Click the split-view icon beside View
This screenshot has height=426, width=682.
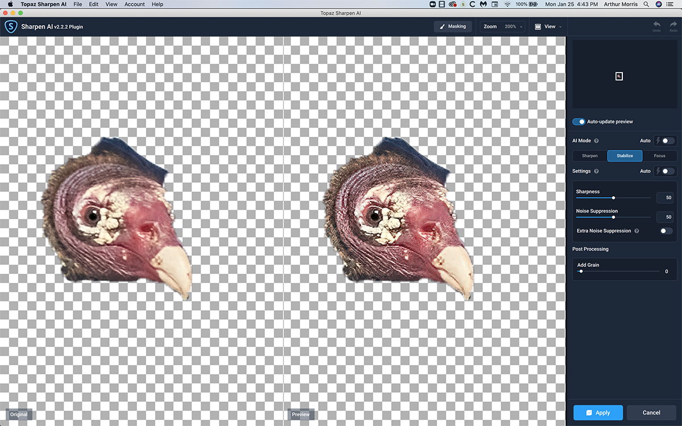click(538, 27)
